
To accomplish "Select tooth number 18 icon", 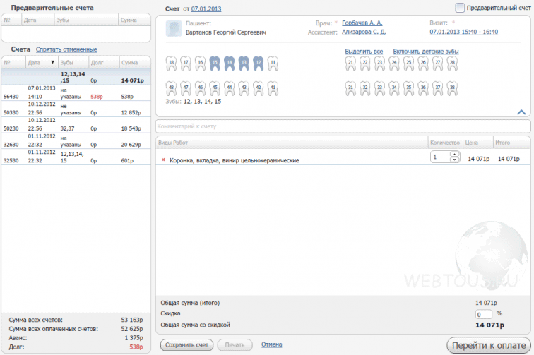I will click(172, 64).
